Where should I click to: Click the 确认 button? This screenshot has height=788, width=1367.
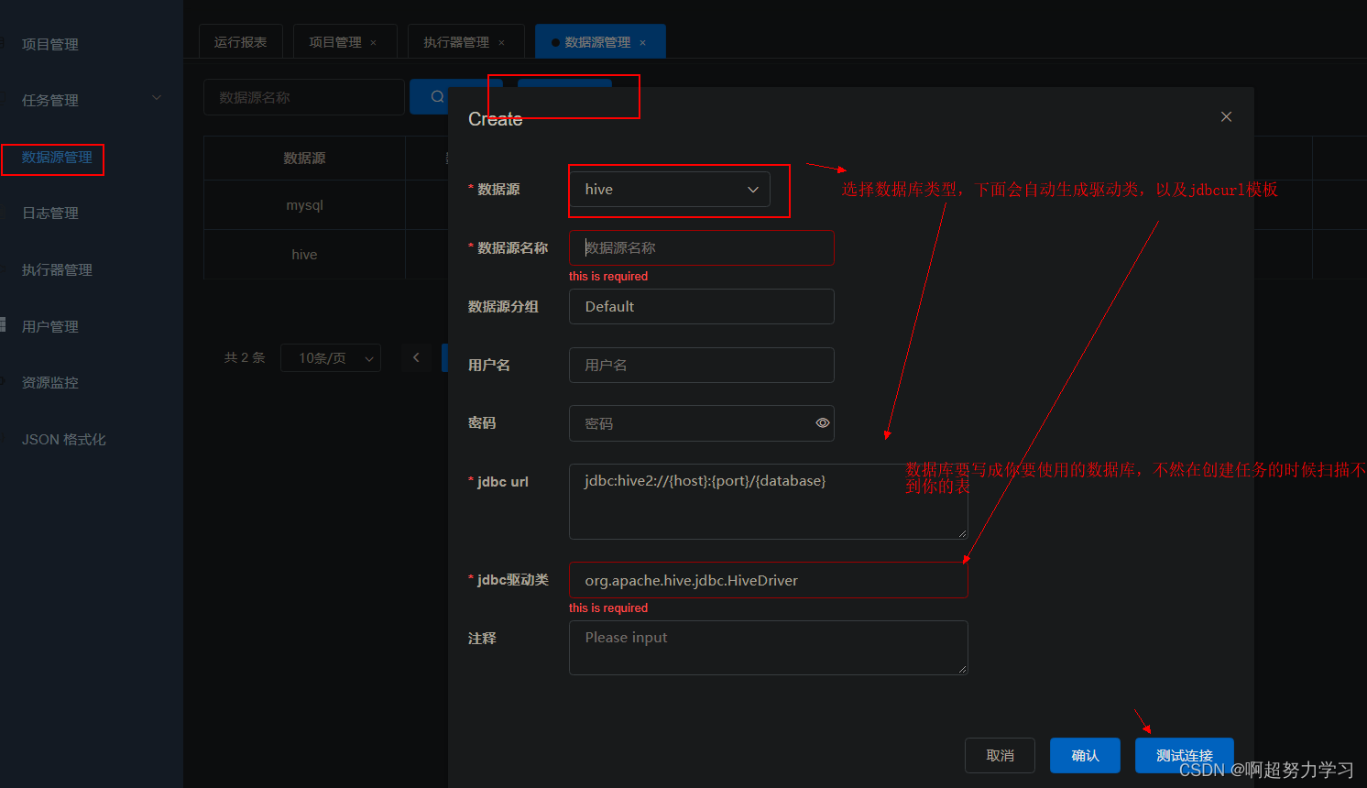tap(1085, 755)
